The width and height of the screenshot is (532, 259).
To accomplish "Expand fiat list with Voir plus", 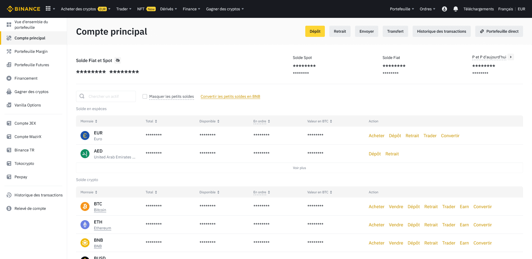I will tap(299, 168).
